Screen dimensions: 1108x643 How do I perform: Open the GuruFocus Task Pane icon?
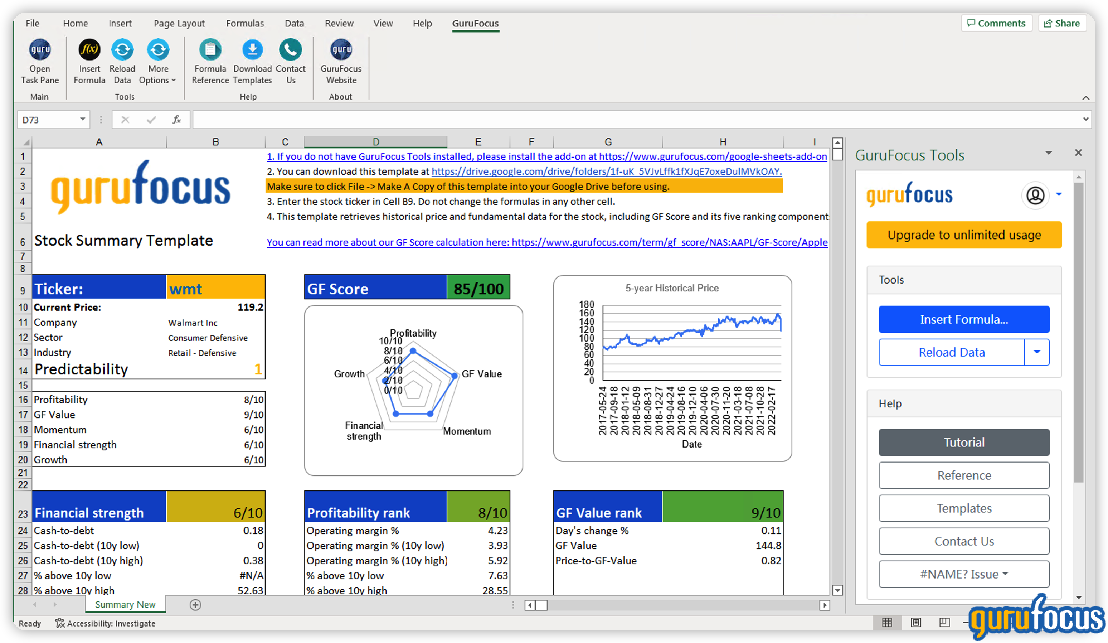[40, 50]
